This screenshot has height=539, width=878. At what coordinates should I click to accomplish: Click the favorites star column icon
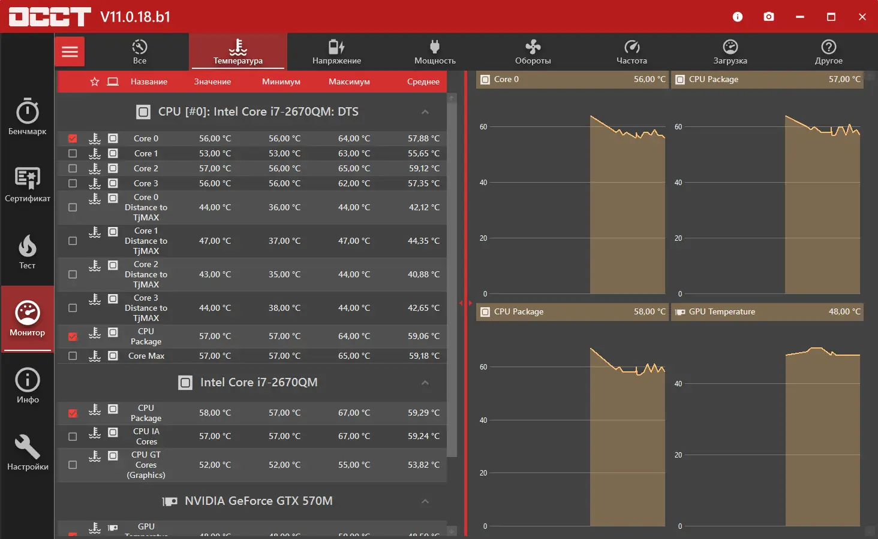[95, 81]
